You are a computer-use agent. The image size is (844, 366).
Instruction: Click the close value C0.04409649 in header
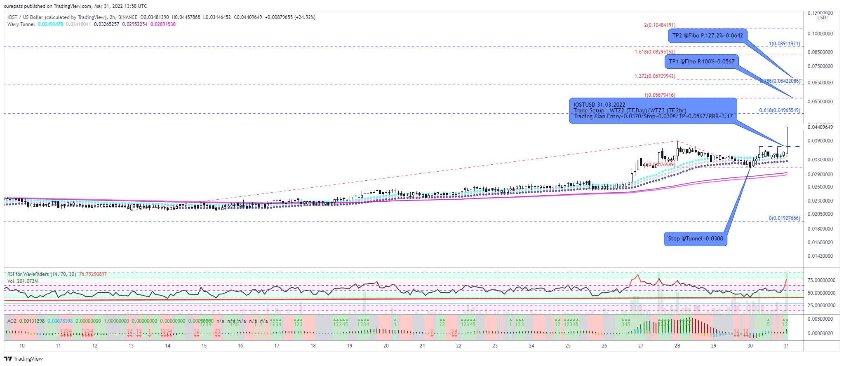tap(248, 17)
